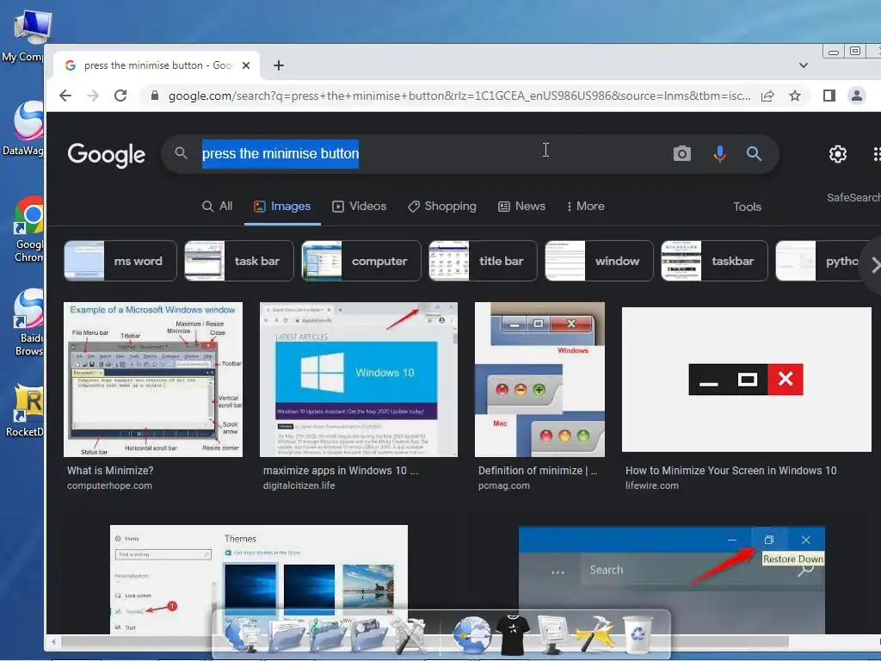881x661 pixels.
Task: Go back using the browser back arrow
Action: pos(65,96)
